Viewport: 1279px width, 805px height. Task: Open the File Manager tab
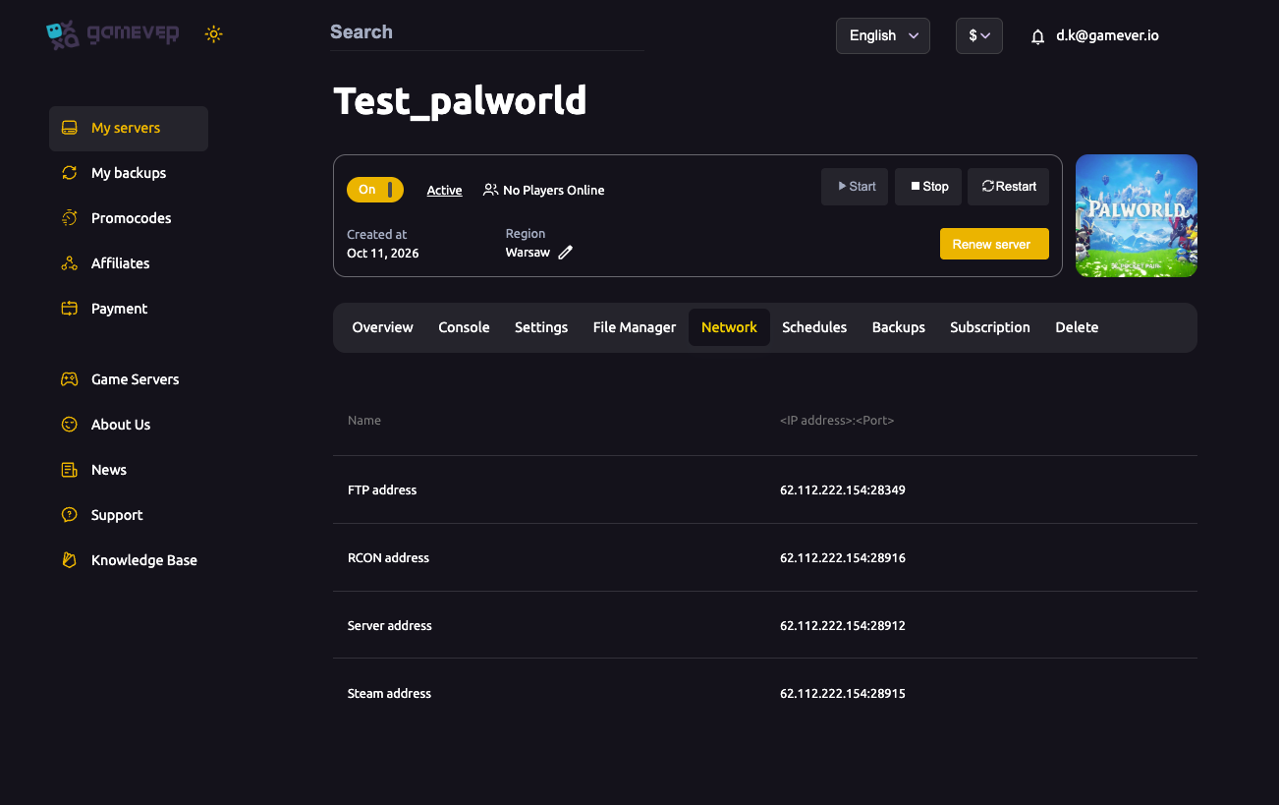(635, 327)
